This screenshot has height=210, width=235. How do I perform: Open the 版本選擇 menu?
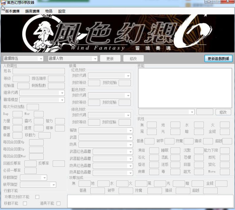[x=12, y=11]
